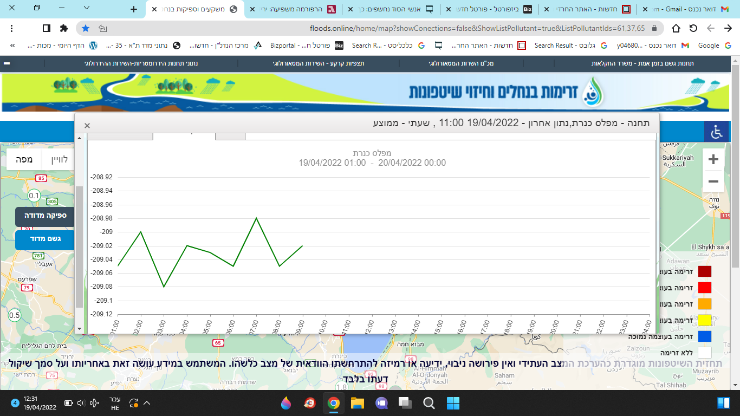This screenshot has height=416, width=740.
Task: Click the accessibility wheelchair icon
Action: (716, 132)
